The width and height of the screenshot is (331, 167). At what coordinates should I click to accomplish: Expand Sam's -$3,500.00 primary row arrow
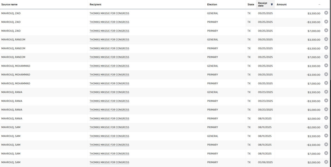326,144
